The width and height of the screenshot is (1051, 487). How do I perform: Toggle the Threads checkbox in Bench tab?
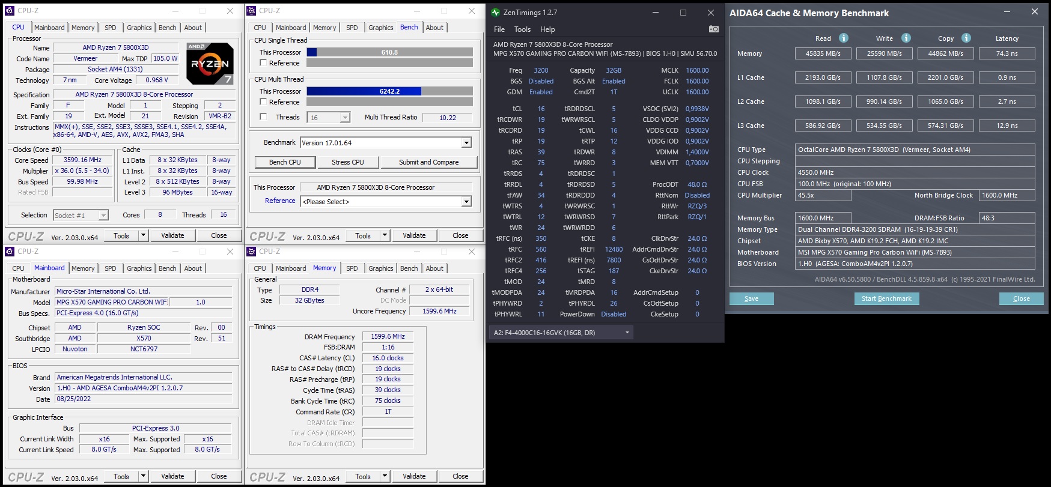tap(263, 117)
